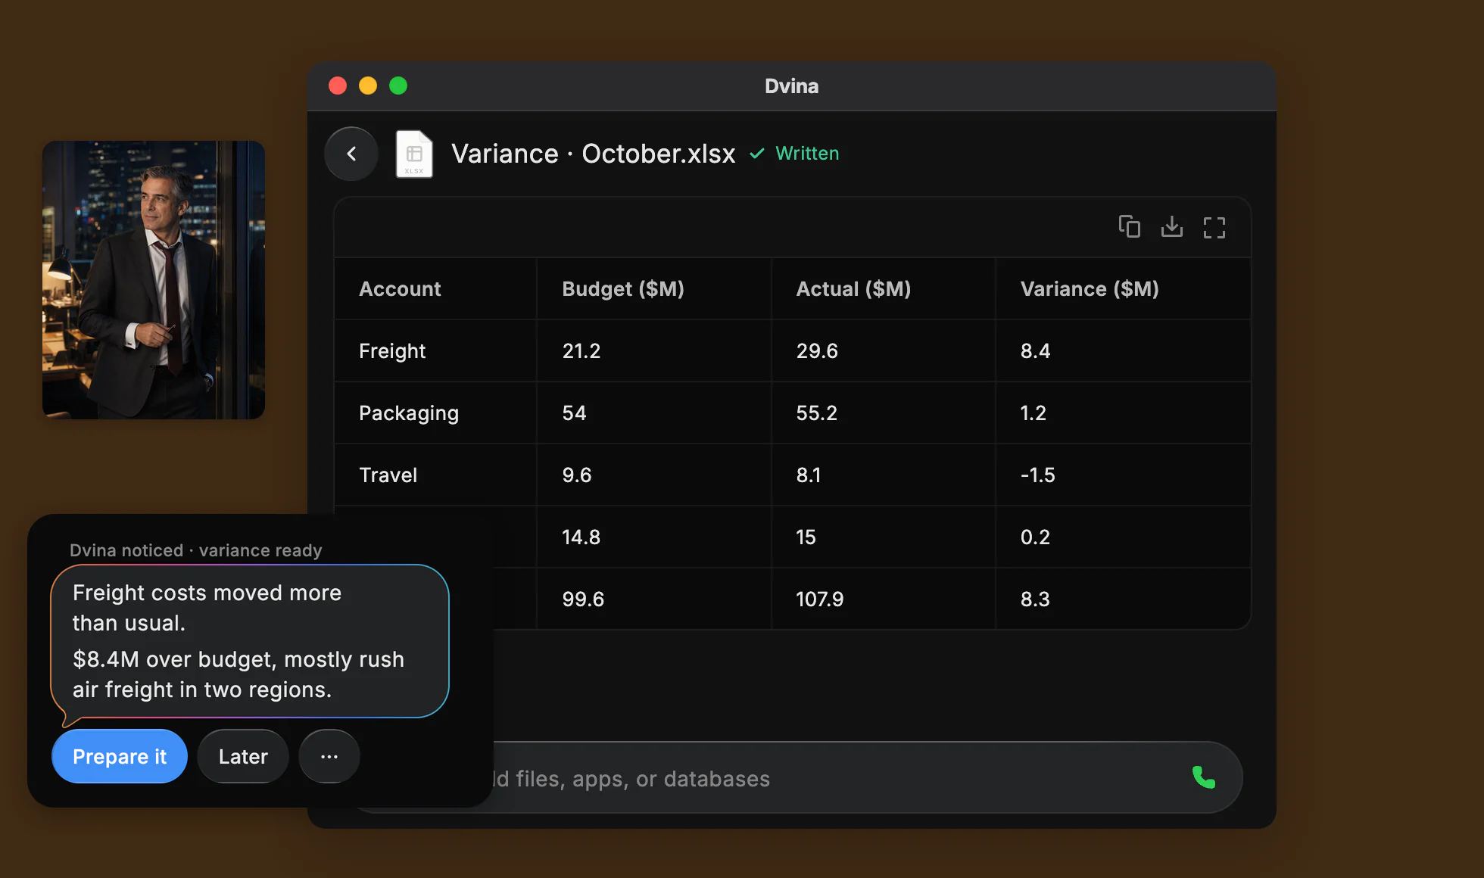
Task: Select the Packaging row label
Action: point(409,413)
